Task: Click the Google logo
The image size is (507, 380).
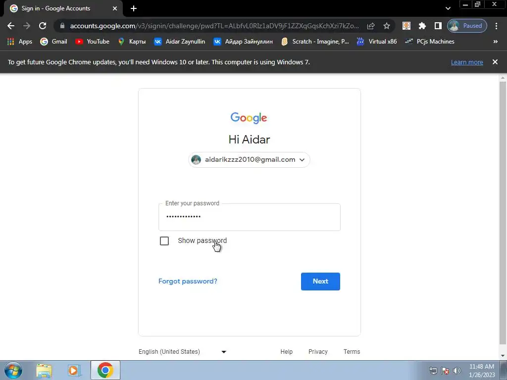Action: coord(249,118)
